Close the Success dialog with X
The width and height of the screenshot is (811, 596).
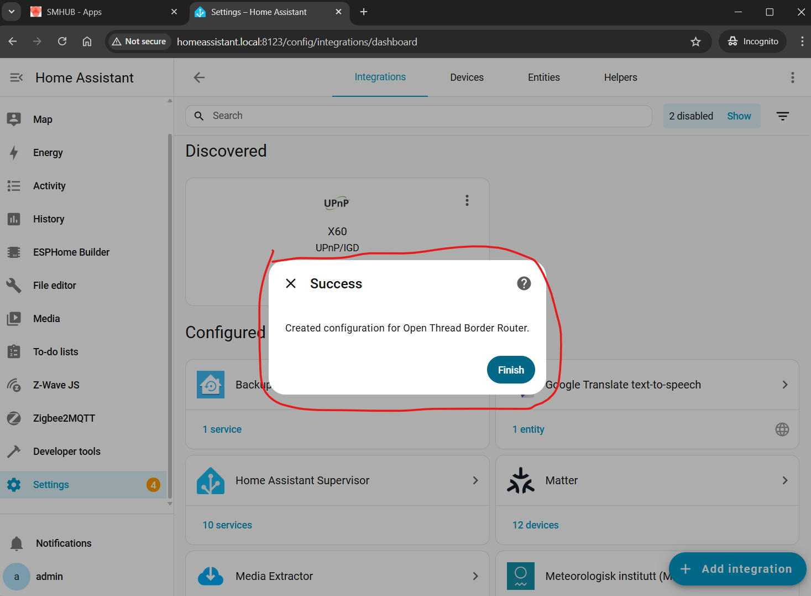pyautogui.click(x=291, y=283)
